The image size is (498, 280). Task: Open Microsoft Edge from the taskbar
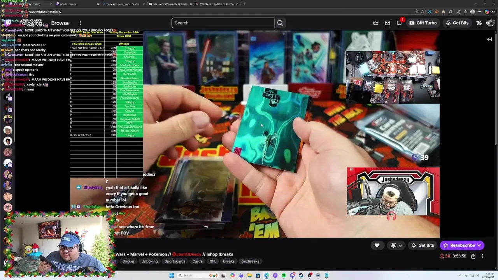click(267, 275)
